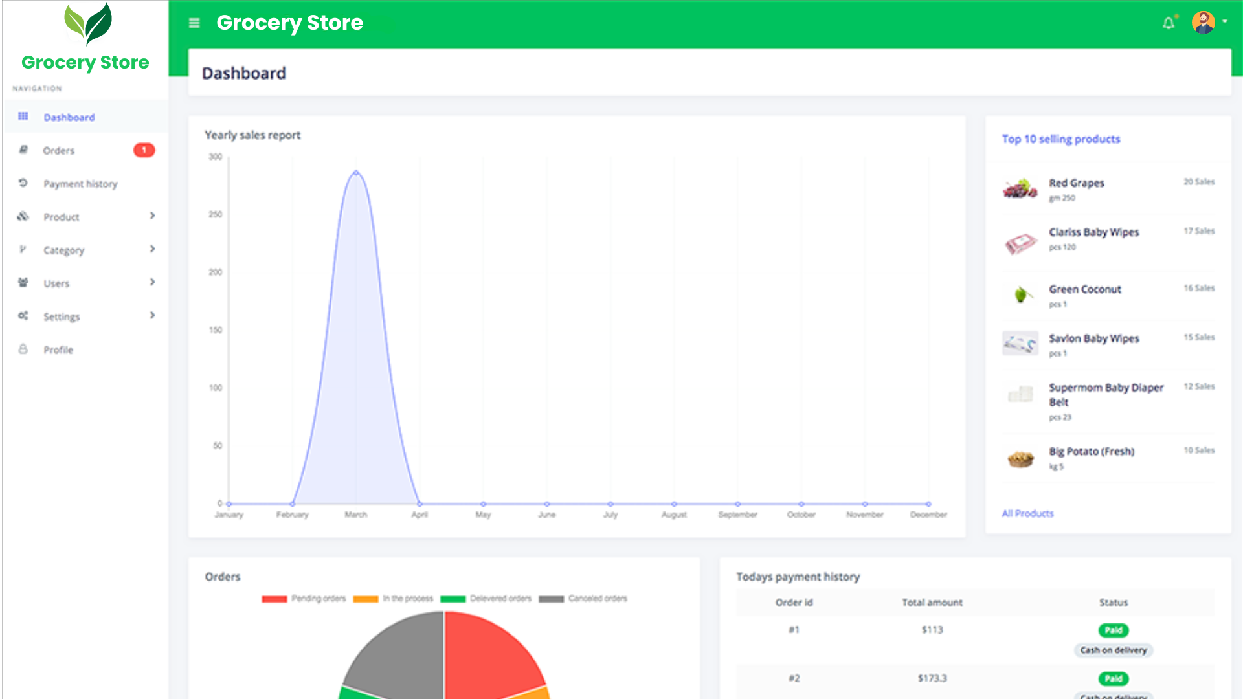Viewport: 1243px width, 699px height.
Task: Click the Savlon Baby Wipes thumbnail
Action: tap(1020, 344)
